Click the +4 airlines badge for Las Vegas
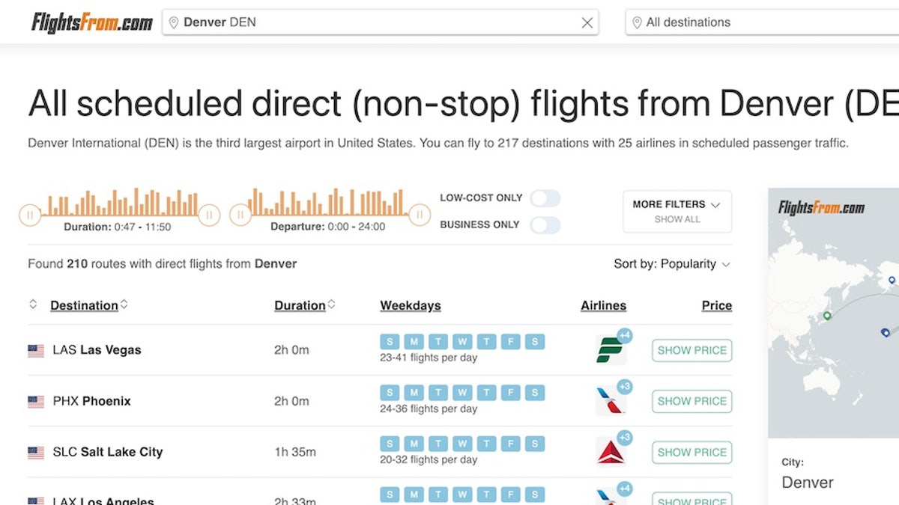Image resolution: width=899 pixels, height=505 pixels. point(625,335)
